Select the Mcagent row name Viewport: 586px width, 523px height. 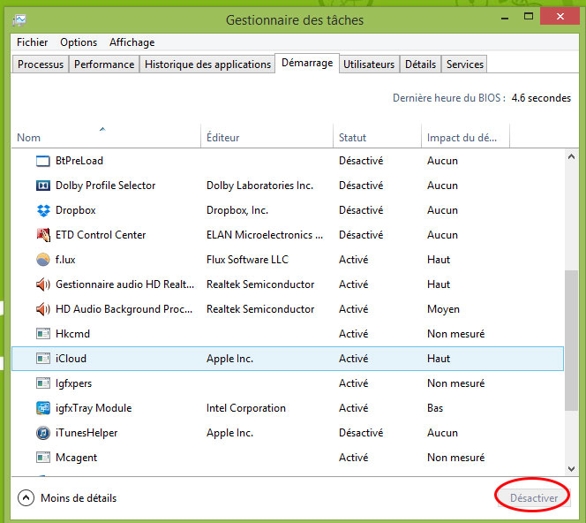(76, 458)
